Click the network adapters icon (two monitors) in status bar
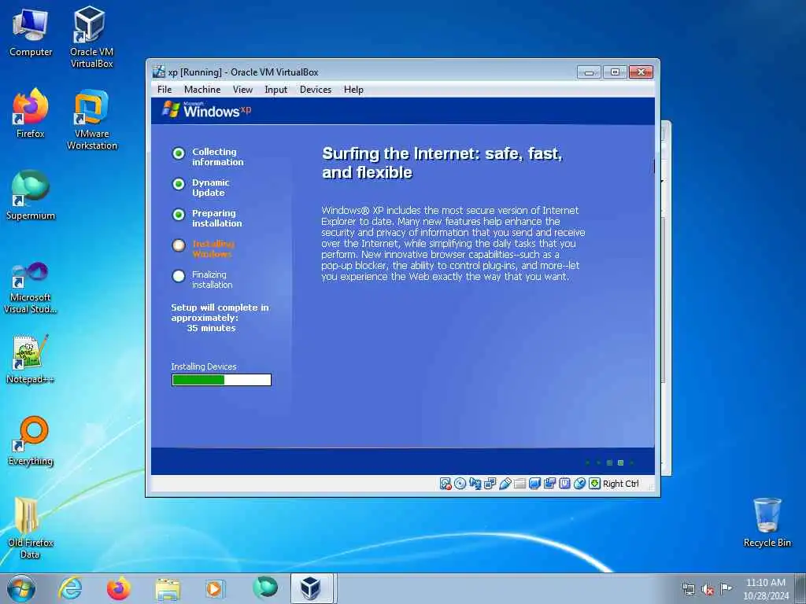This screenshot has height=604, width=806. 490,484
